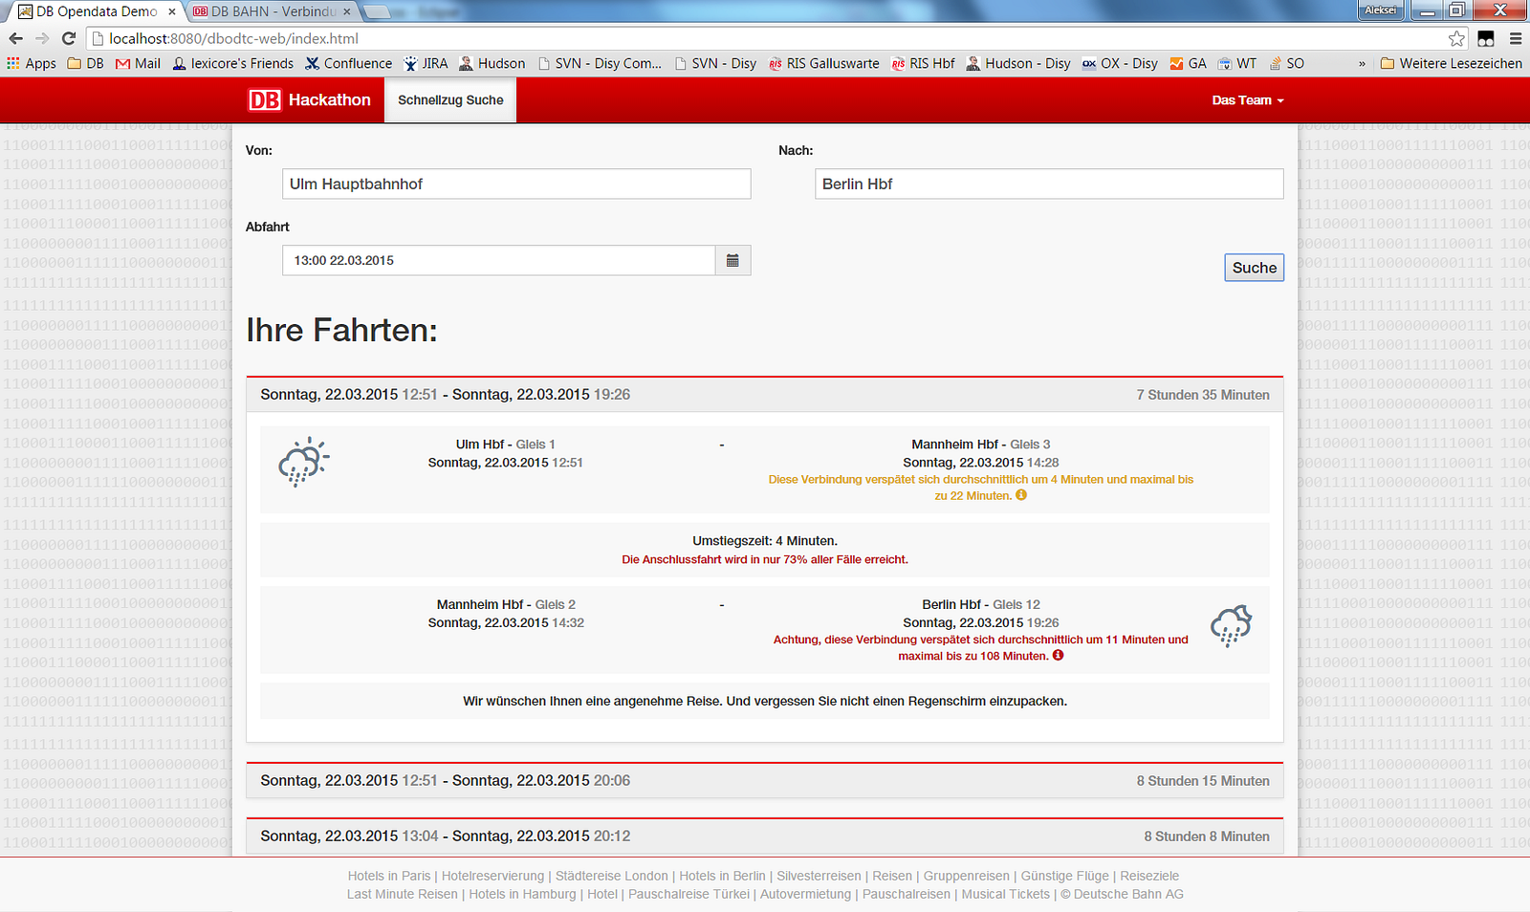Viewport: 1530px width, 912px height.
Task: Open the SO bookmark
Action: pos(1286,63)
